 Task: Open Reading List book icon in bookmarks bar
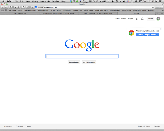(x=2, y=10)
